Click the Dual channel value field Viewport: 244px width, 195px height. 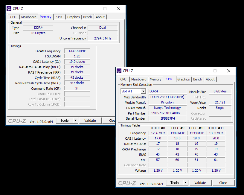(x=103, y=28)
